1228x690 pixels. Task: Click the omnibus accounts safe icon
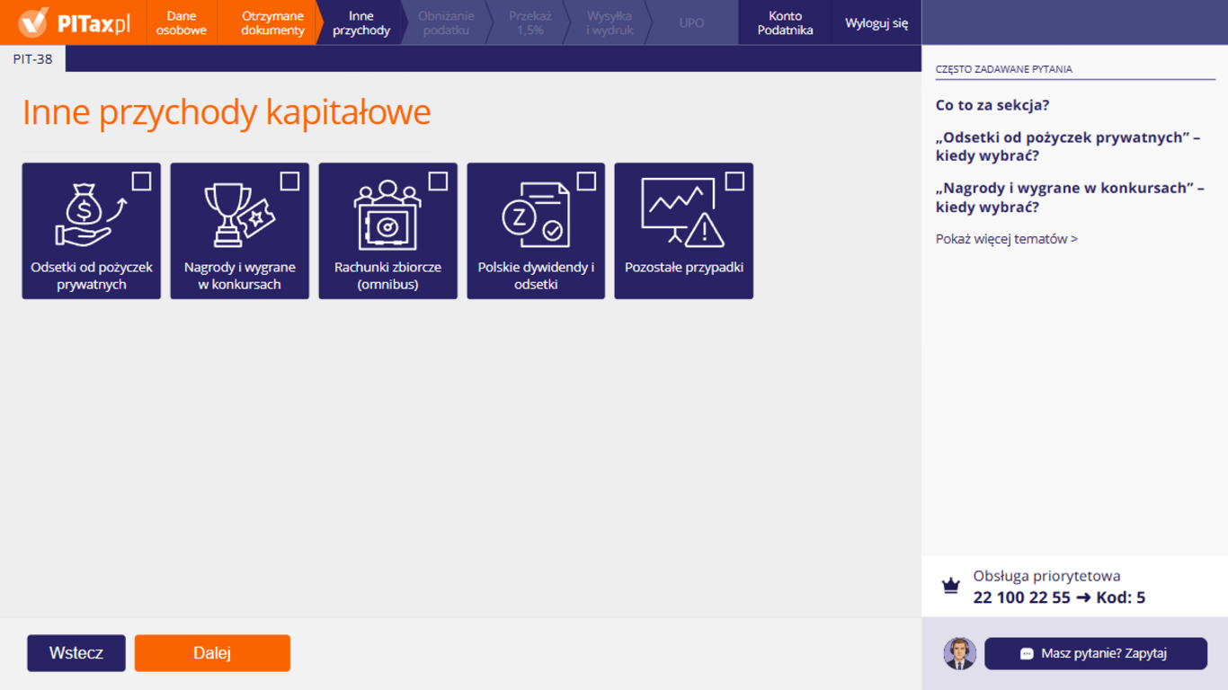tap(387, 216)
